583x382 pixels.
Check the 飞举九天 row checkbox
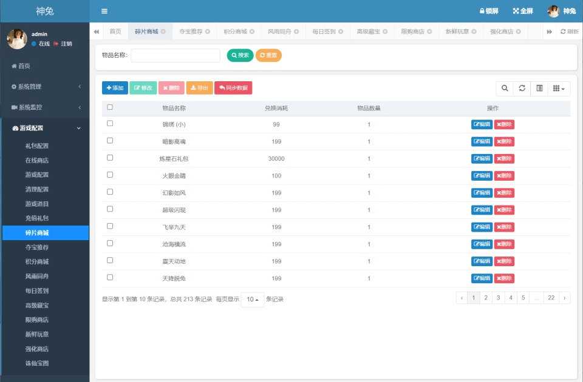(x=110, y=226)
